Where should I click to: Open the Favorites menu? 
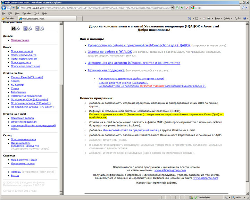tap(27, 14)
